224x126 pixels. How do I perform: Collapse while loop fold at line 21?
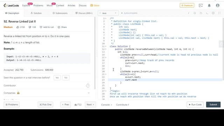106,74
